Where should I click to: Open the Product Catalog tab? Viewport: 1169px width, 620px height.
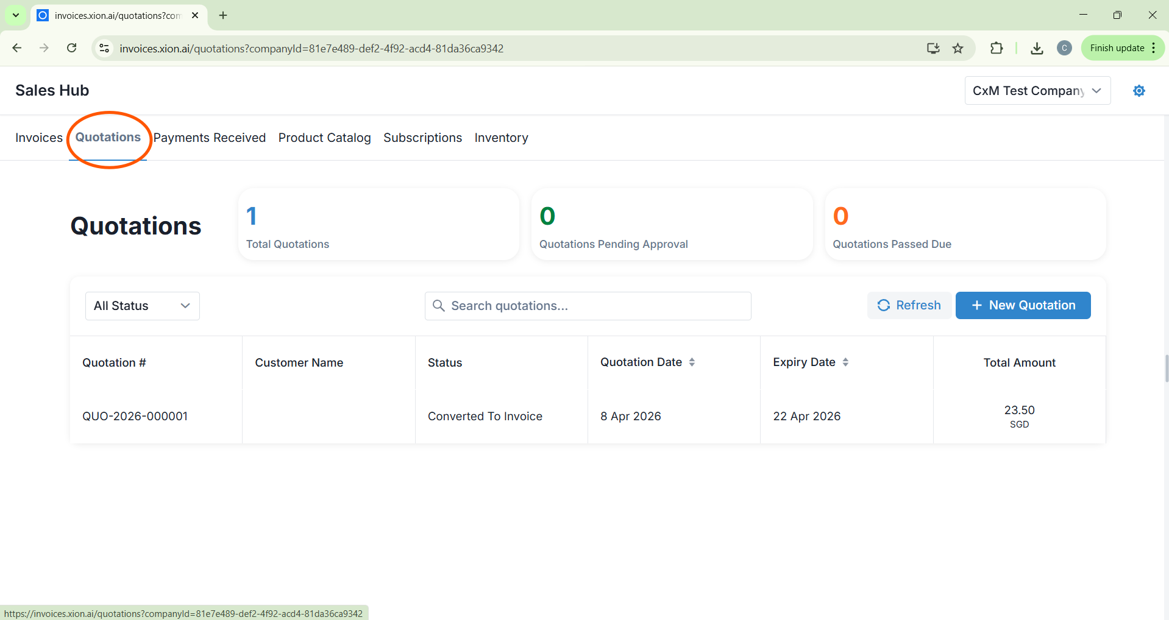pos(324,138)
